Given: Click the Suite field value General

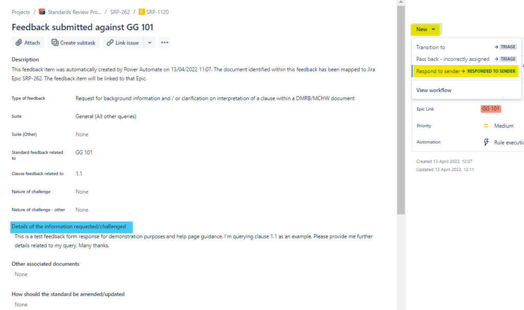Looking at the screenshot, I should (106, 117).
